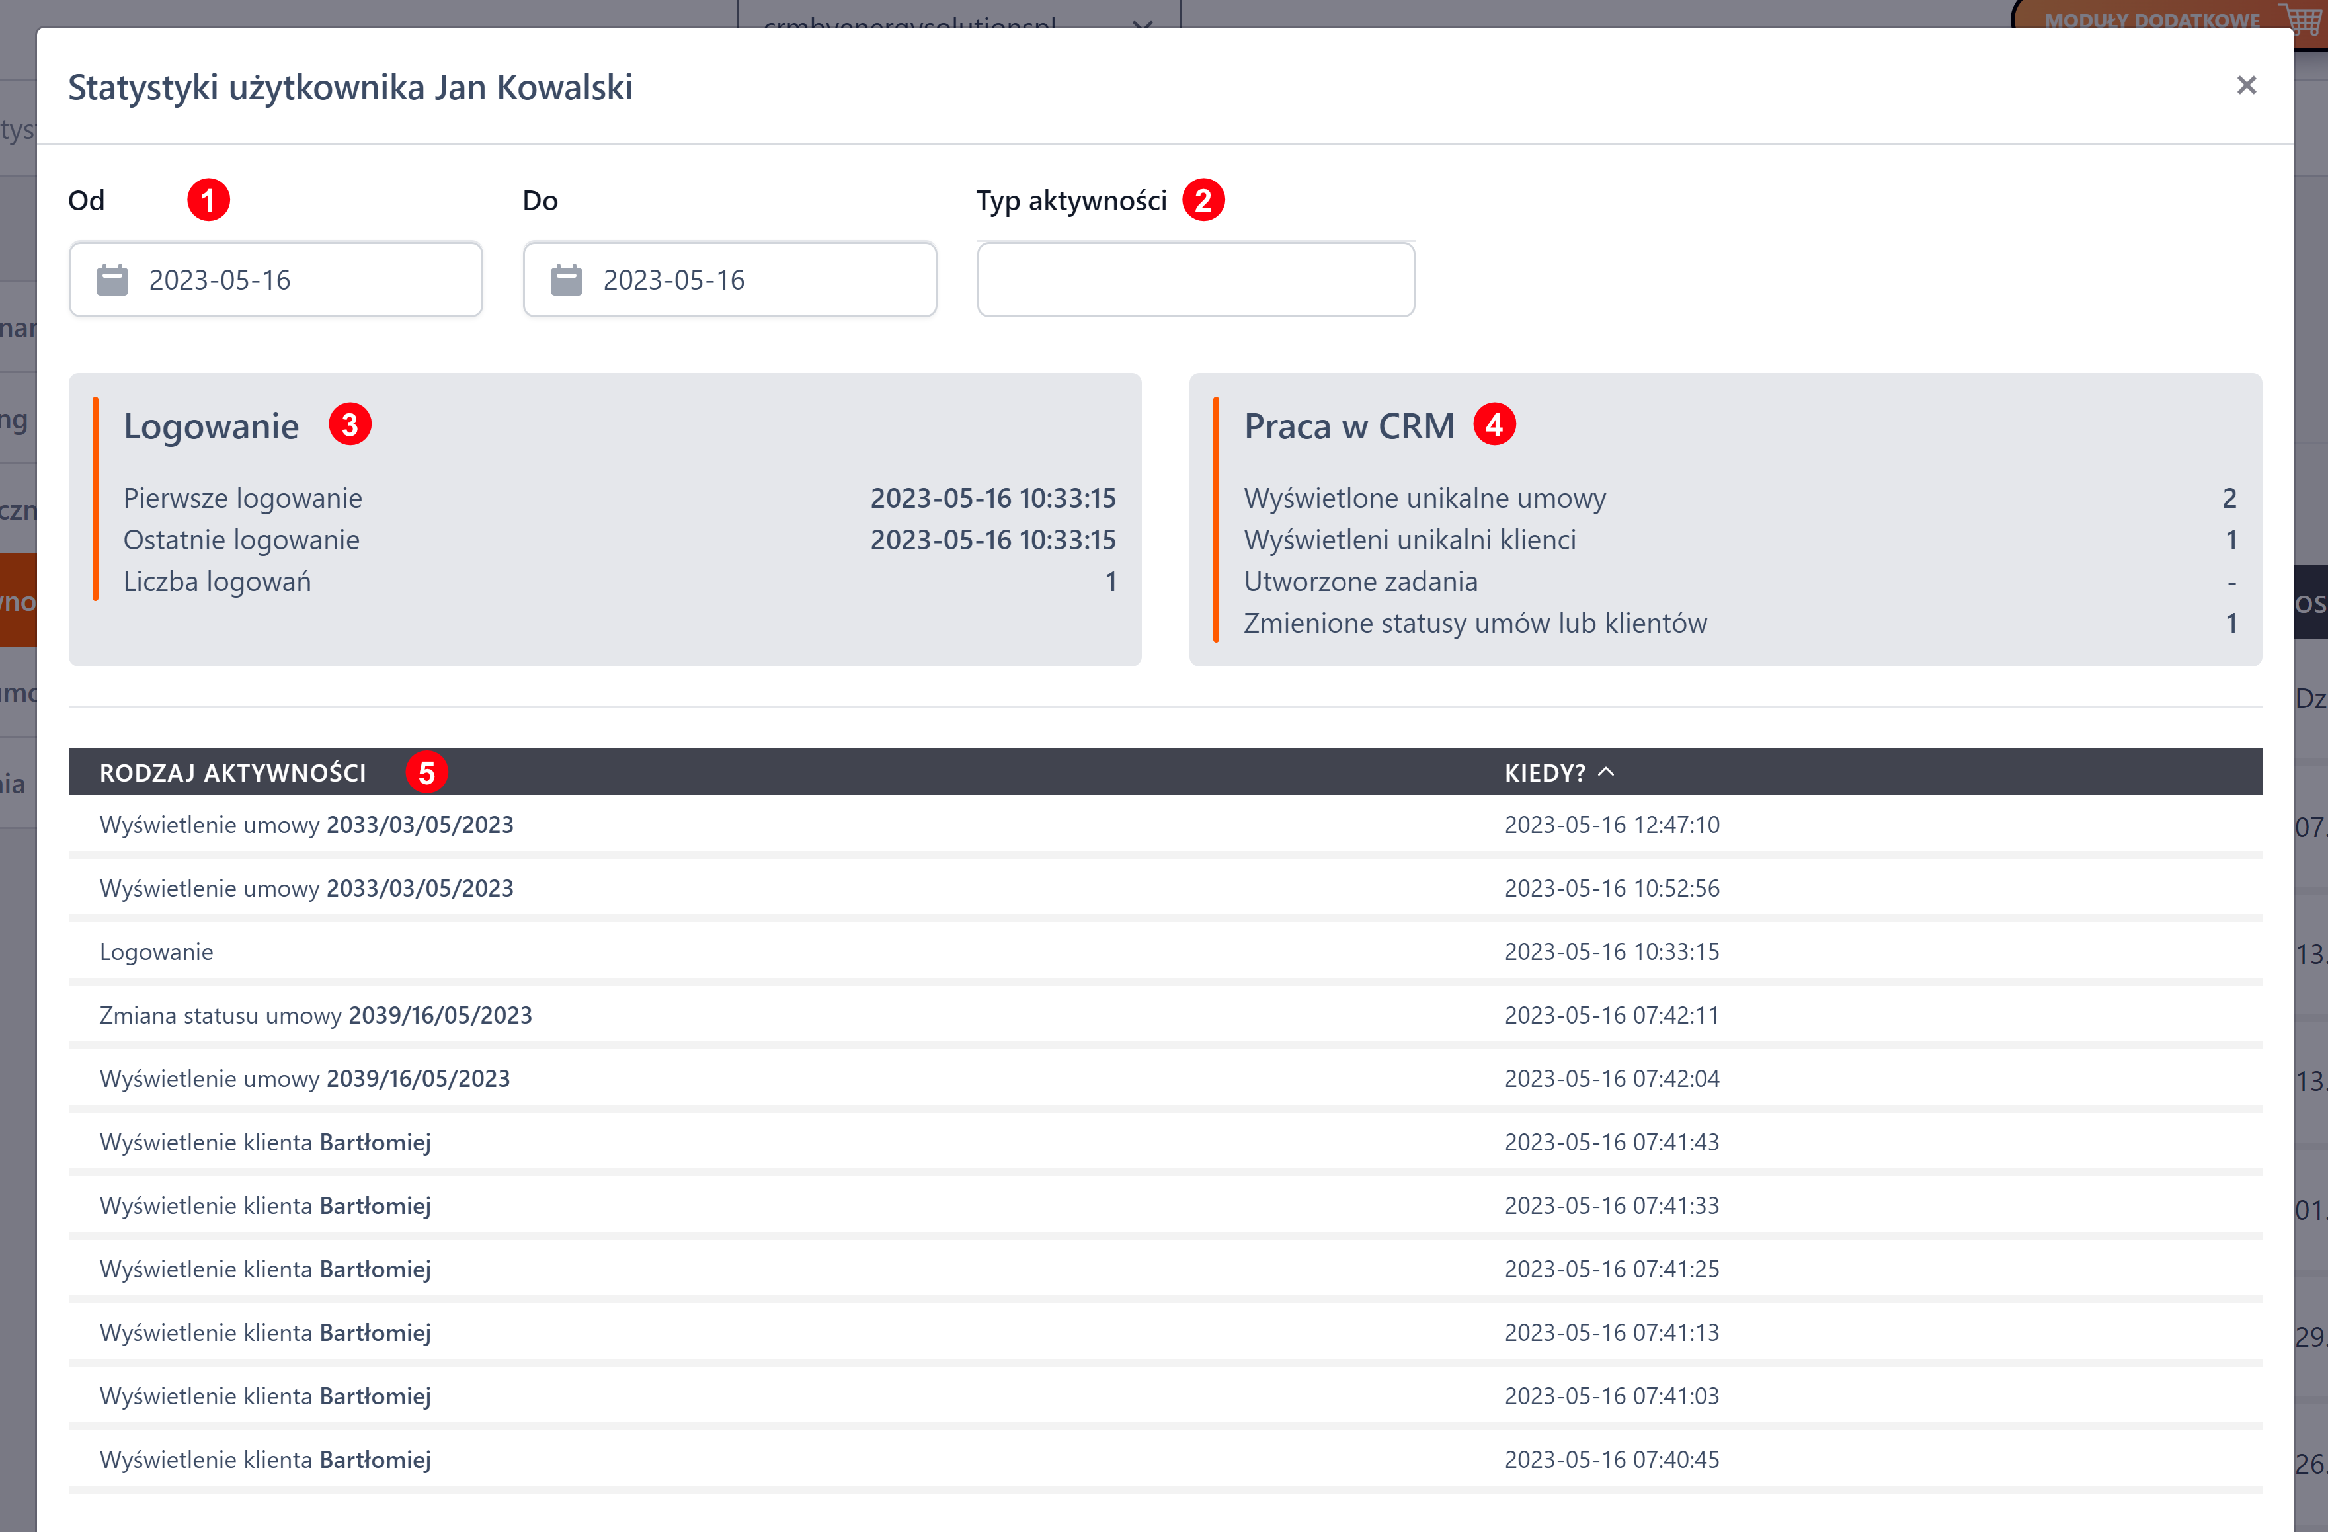The width and height of the screenshot is (2328, 1532).
Task: Click client Bartłomiej at 07:40:45 row
Action: tap(375, 1460)
